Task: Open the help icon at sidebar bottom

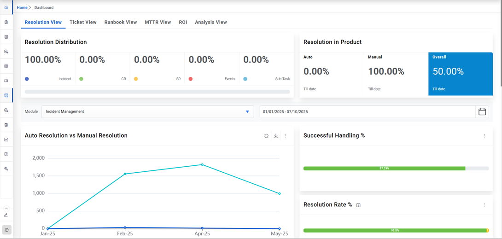Action: pos(6,230)
